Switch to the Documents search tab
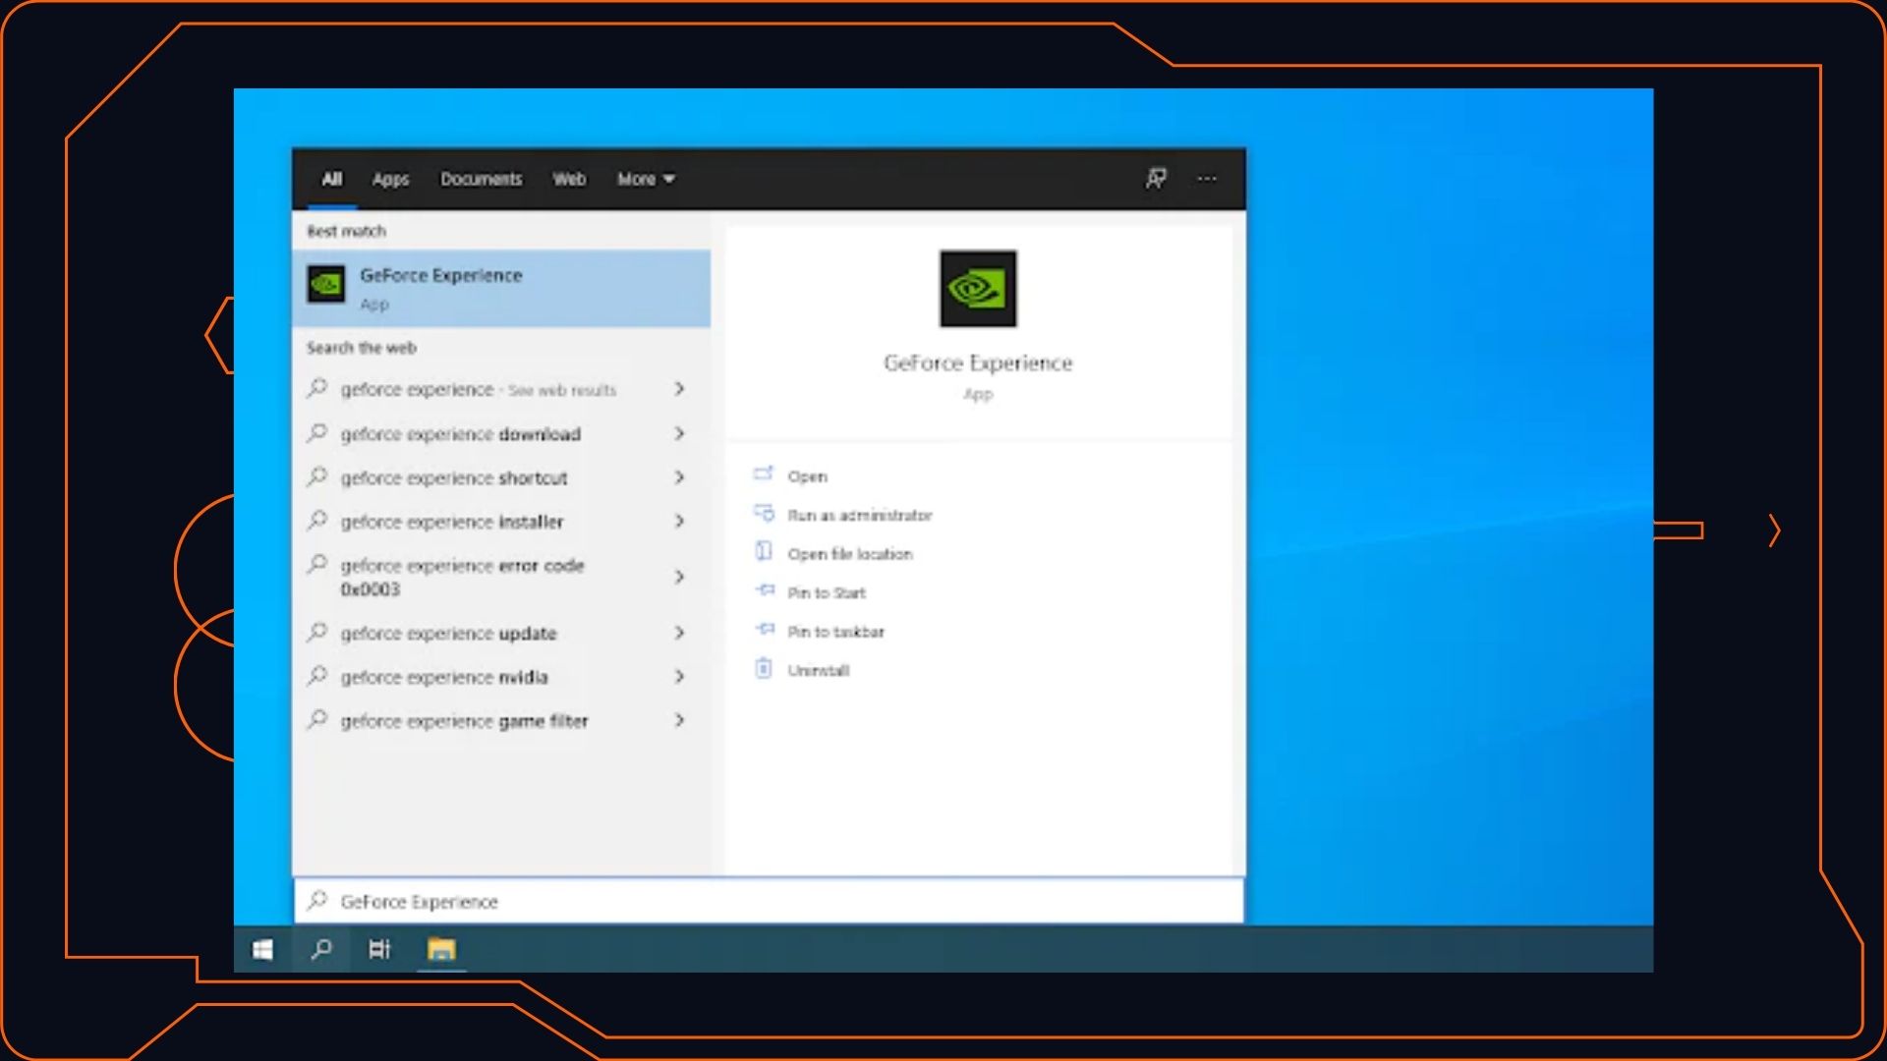This screenshot has width=1887, height=1061. pos(481,179)
